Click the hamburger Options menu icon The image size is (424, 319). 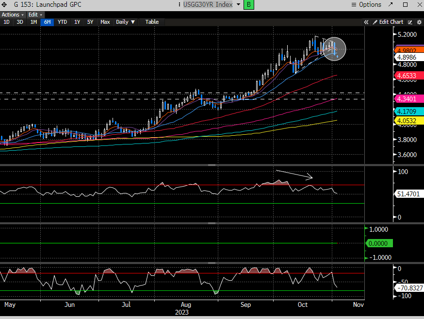point(354,4)
